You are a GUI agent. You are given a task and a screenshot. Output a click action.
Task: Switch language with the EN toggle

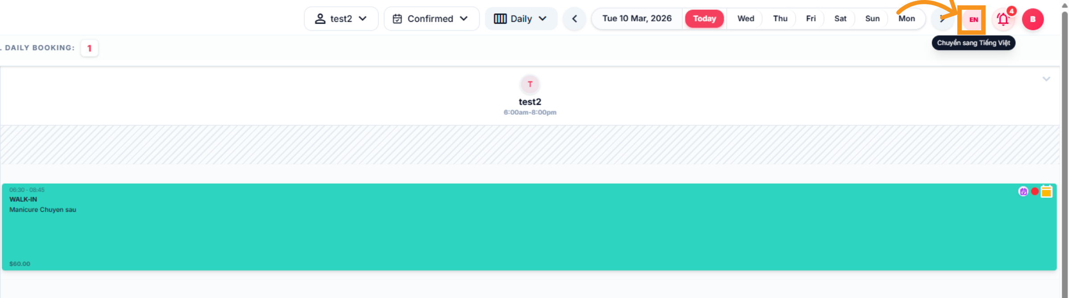coord(973,20)
